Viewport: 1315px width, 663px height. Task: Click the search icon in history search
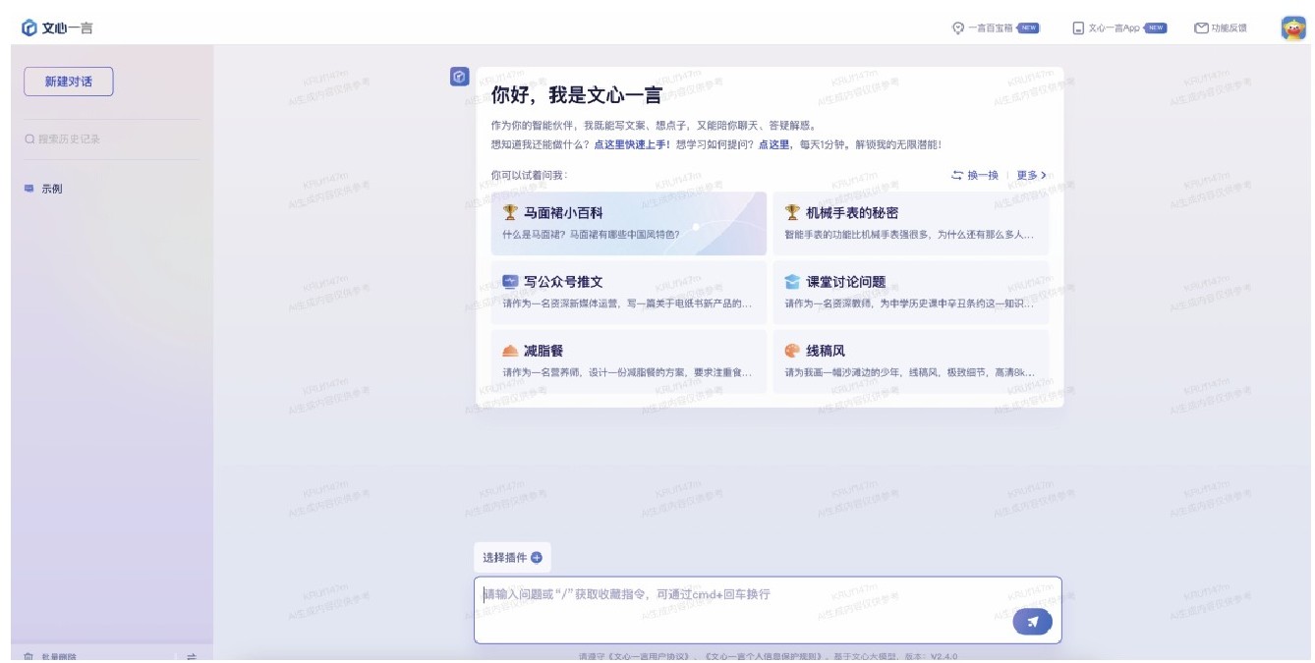click(29, 139)
